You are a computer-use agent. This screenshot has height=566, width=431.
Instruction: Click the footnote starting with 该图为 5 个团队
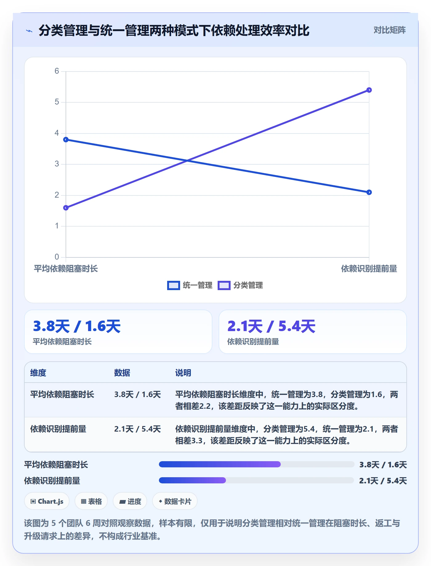212,530
